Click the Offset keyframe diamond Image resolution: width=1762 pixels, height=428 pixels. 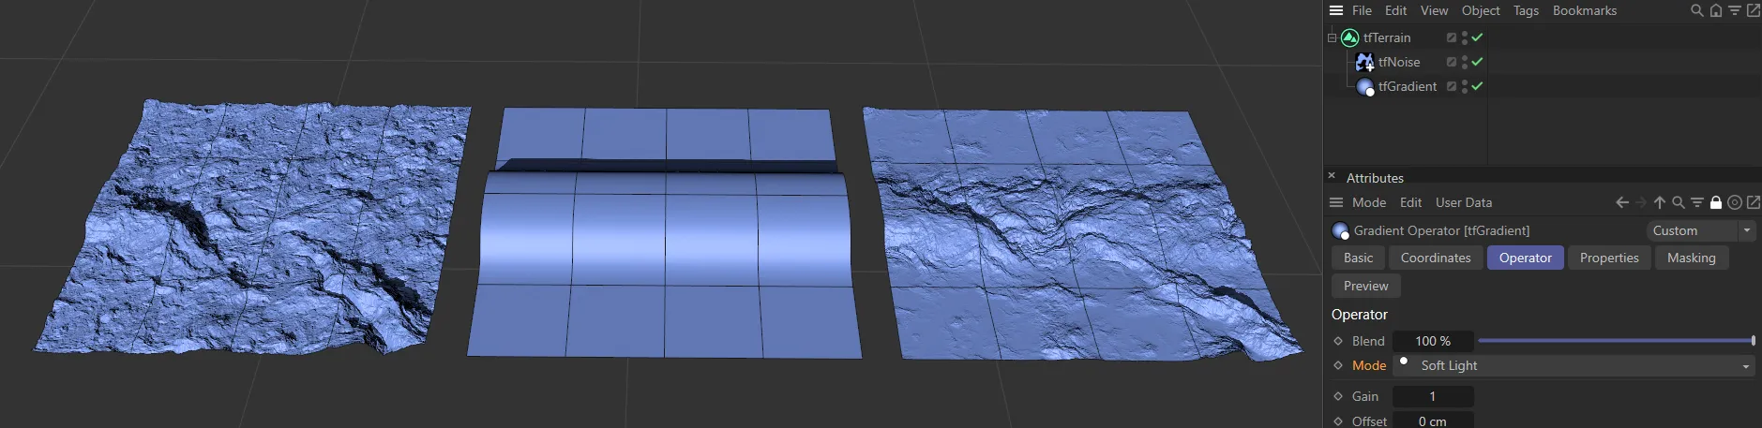point(1338,421)
